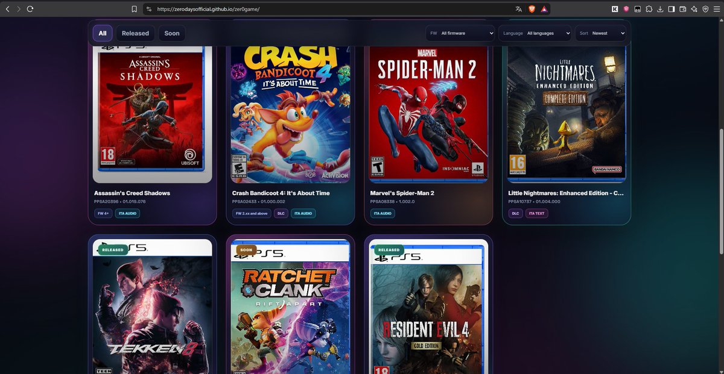Open Ratchet & Clank Rift Apart cover
724x374 pixels.
pos(290,307)
